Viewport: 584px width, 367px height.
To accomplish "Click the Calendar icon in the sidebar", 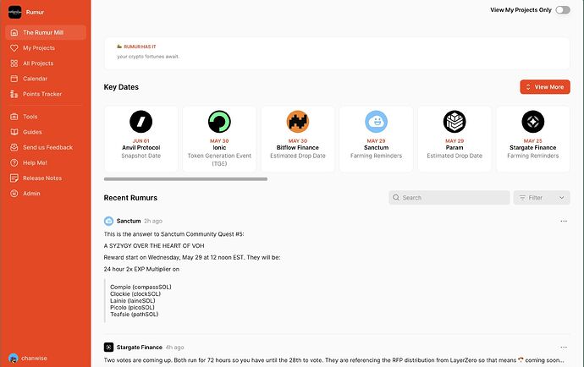I will (14, 79).
